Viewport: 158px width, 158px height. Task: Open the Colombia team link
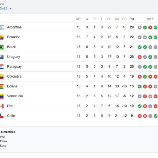point(14,77)
